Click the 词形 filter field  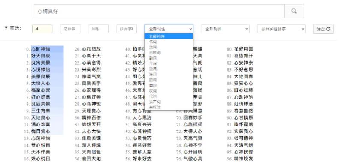click(x=99, y=29)
